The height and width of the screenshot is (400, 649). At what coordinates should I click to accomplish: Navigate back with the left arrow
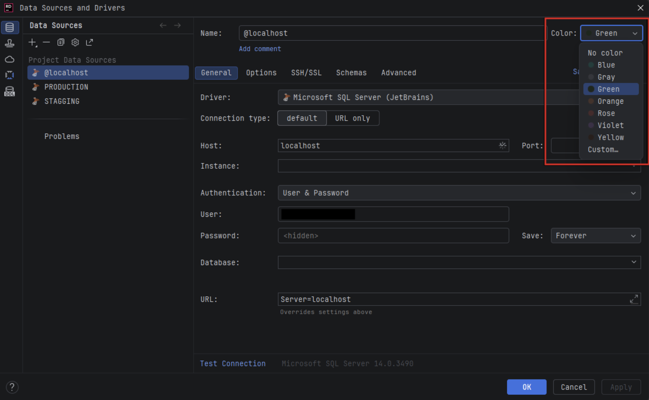point(163,25)
